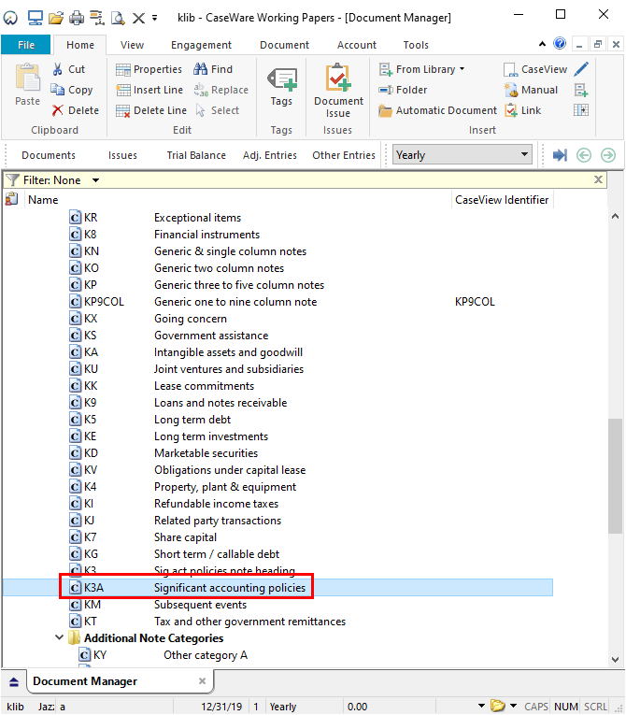Viewport: 626px width, 715px height.
Task: Switch to the Tools ribbon tab
Action: (x=416, y=45)
